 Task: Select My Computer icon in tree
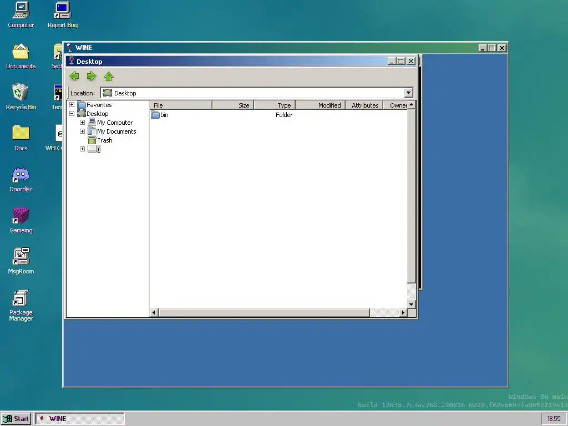[92, 123]
